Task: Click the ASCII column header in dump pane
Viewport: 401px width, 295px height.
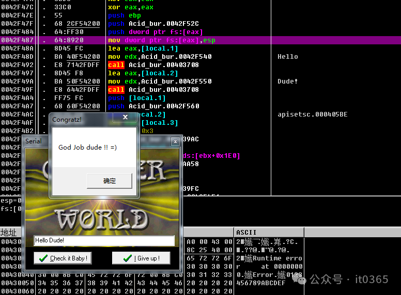Action: tap(246, 233)
